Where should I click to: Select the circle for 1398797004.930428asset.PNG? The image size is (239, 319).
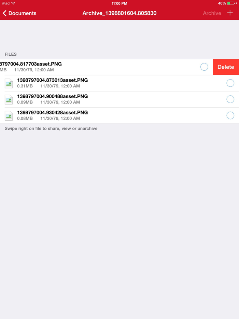point(230,115)
